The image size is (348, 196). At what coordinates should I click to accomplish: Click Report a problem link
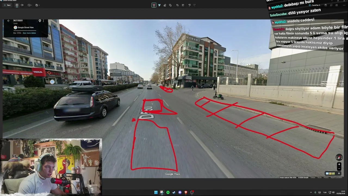coord(336,177)
